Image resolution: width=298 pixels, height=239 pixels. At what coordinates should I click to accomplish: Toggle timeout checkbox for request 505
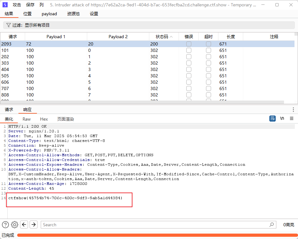tap(209, 76)
